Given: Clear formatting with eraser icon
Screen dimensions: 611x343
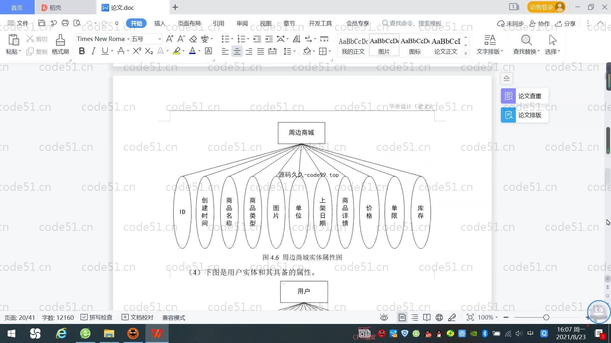Looking at the screenshot, I should point(193,39).
